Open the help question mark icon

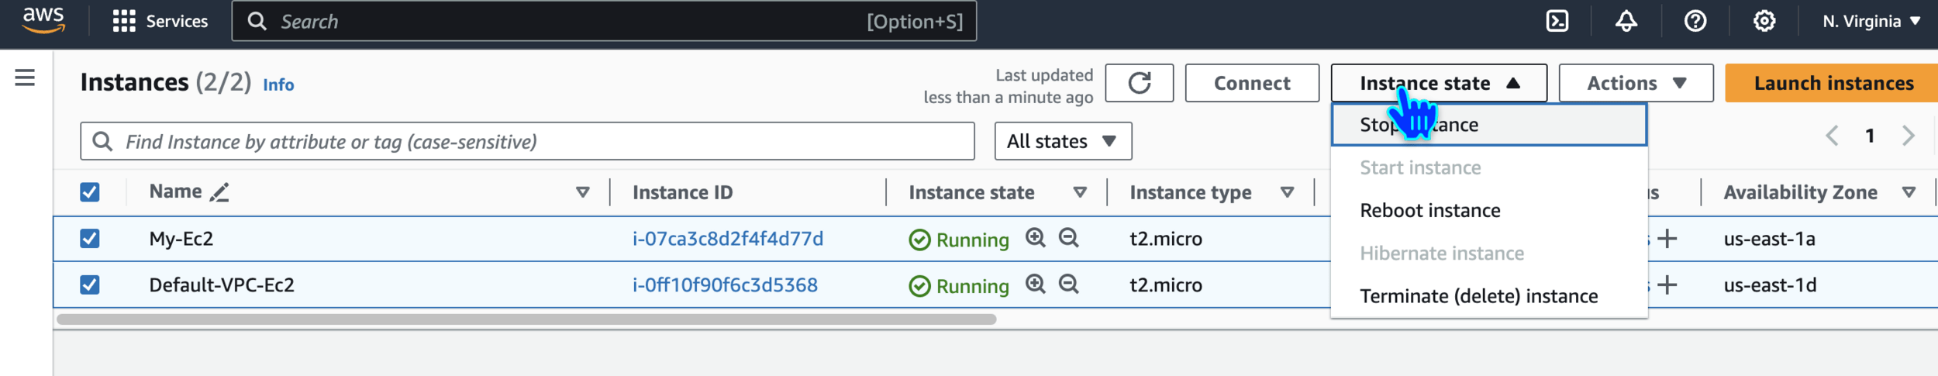point(1695,21)
